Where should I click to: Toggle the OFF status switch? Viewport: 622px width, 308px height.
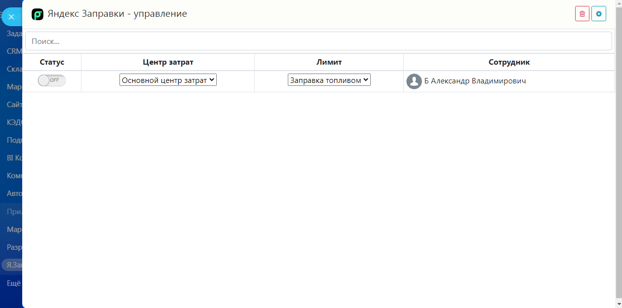point(52,80)
